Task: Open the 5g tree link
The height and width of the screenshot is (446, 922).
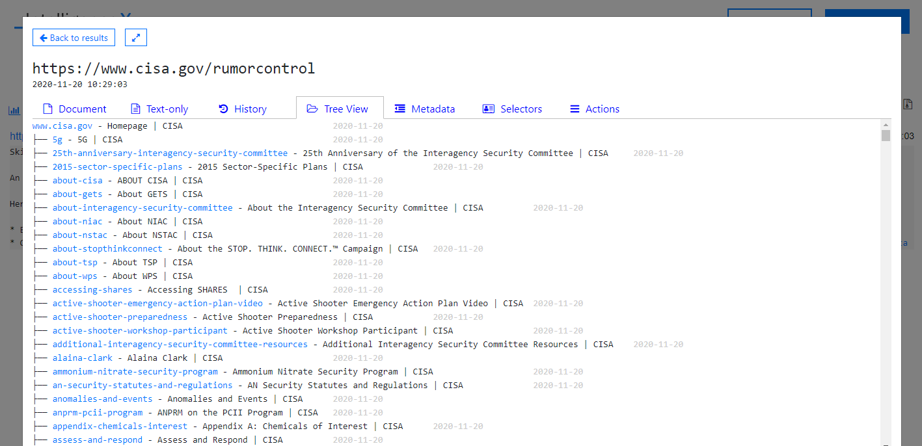Action: 58,140
